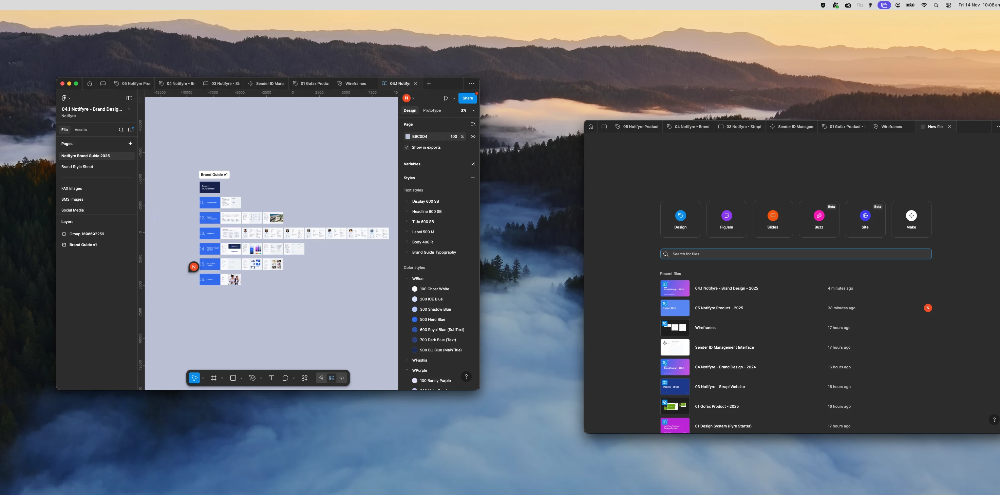The image size is (1000, 495).
Task: Toggle page background color visibility eye
Action: tap(473, 137)
